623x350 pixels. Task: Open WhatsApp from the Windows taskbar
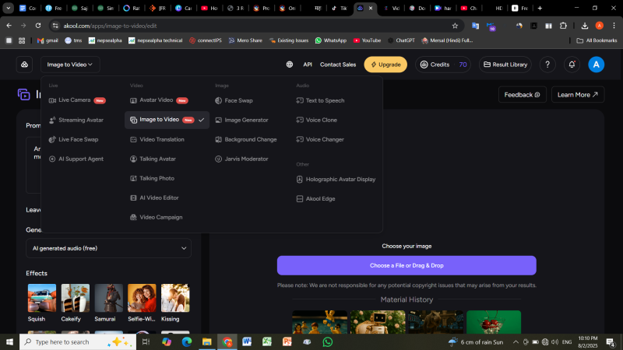point(328,341)
